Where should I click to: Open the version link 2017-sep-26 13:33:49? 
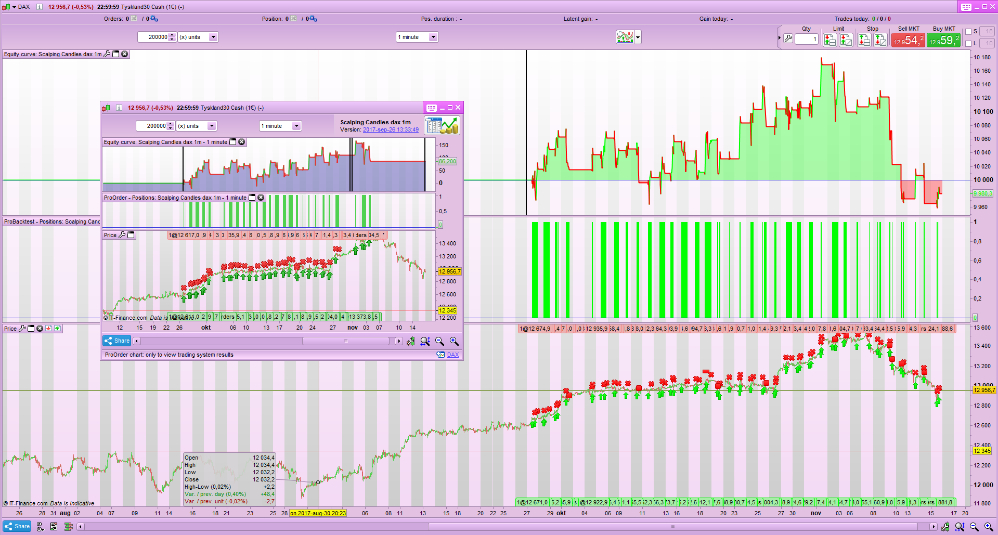(391, 130)
